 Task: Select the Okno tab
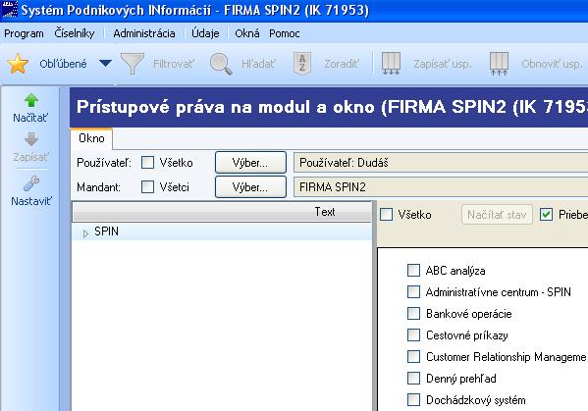point(91,138)
